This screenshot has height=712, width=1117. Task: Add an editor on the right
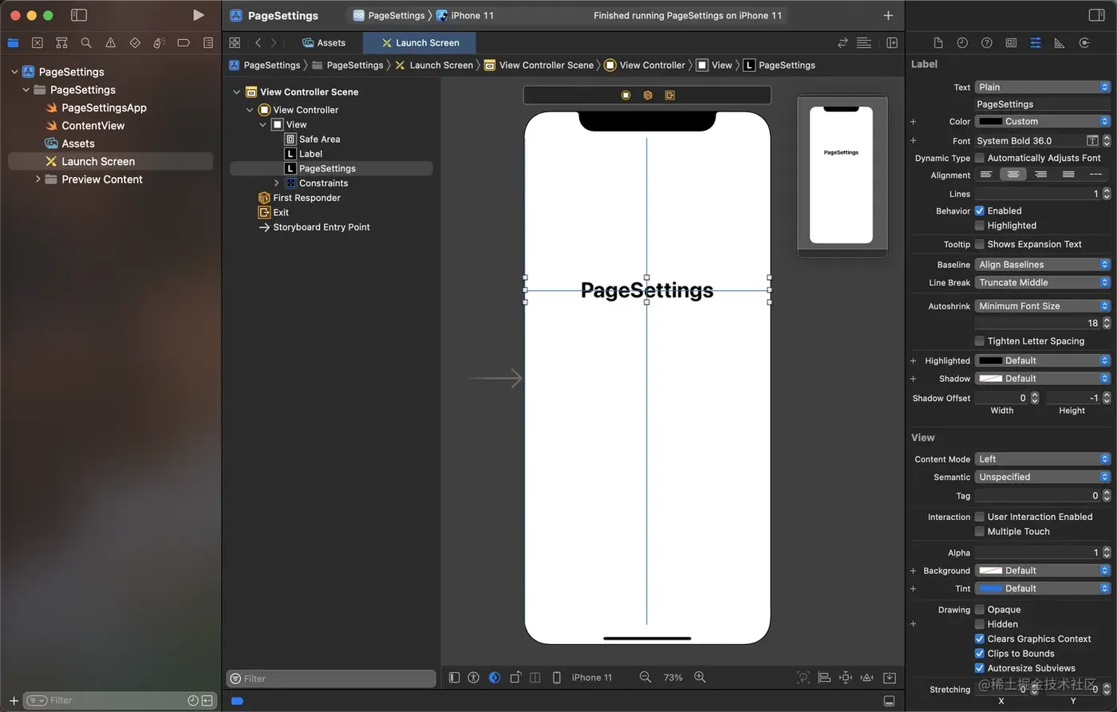892,43
